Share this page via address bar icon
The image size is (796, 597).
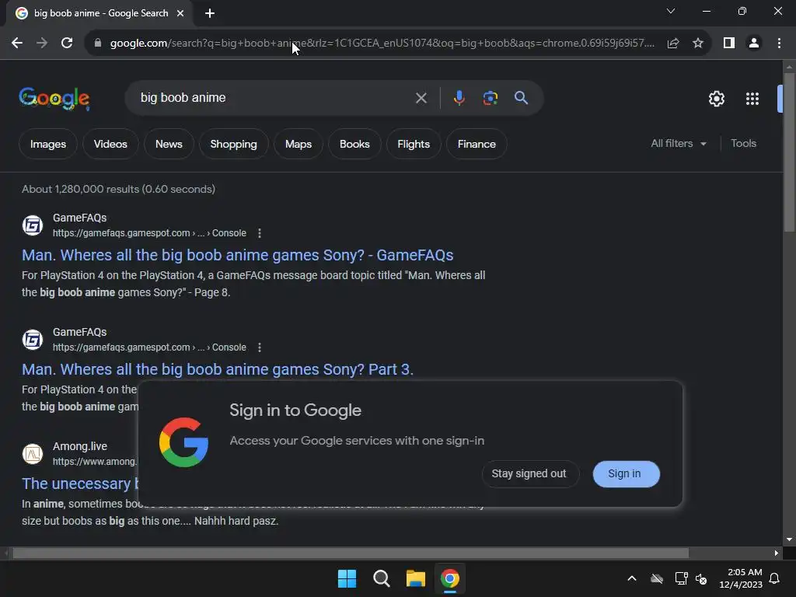click(x=673, y=44)
